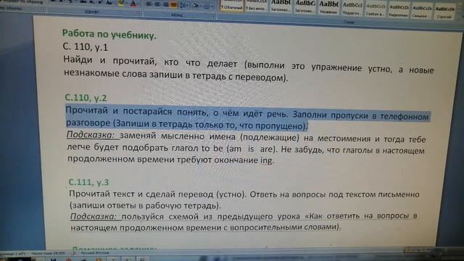
Task: Apply the Без интервала style
Action: click(x=256, y=7)
